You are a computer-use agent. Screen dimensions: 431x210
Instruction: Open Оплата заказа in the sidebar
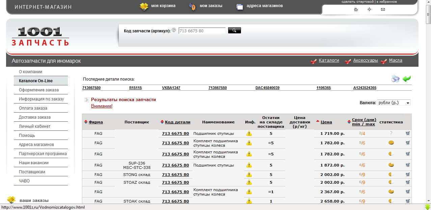click(33, 108)
